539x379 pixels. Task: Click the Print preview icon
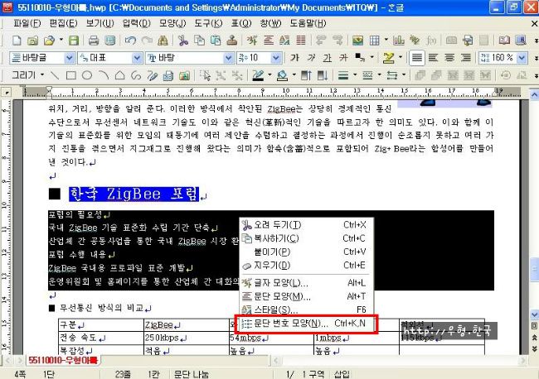tap(110, 41)
